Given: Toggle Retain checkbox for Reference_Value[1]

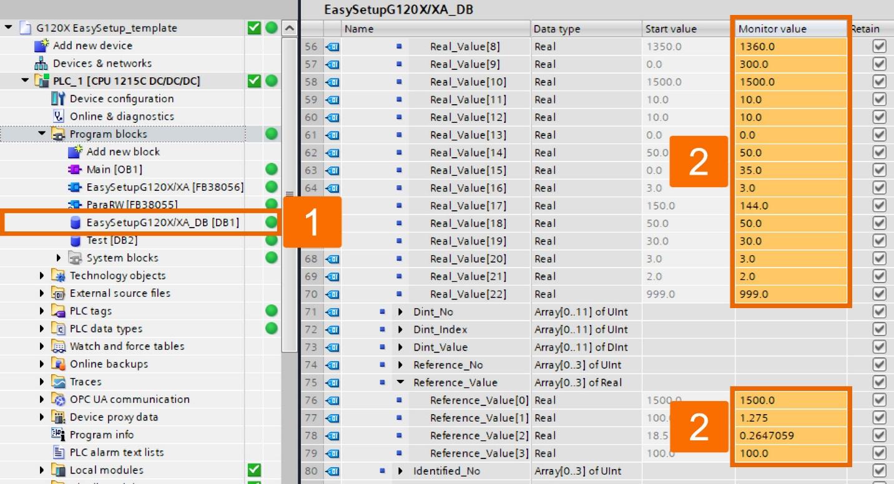Looking at the screenshot, I should point(880,418).
